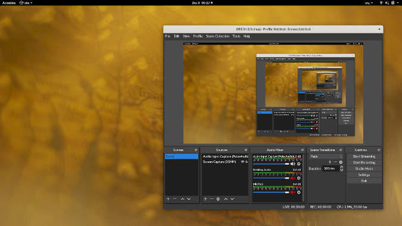Open obs application menu in top bar
This screenshot has height=226, width=402.
(26, 3)
